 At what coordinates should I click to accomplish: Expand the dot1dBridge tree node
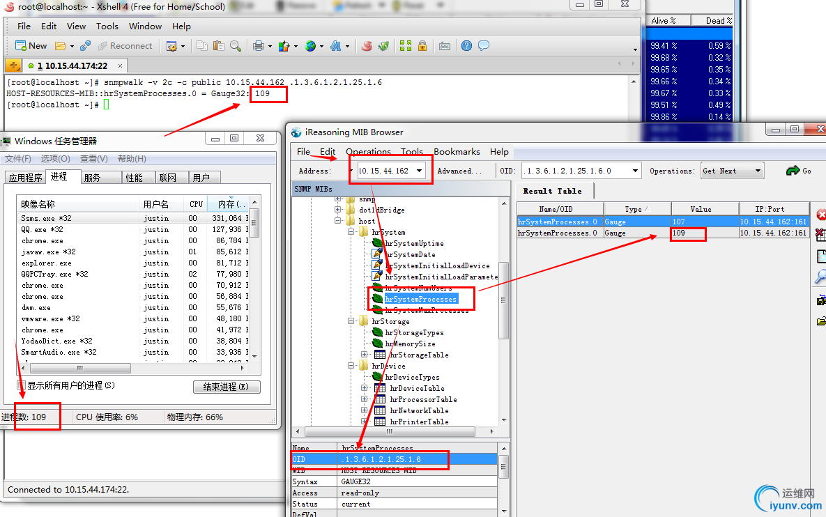pos(338,210)
